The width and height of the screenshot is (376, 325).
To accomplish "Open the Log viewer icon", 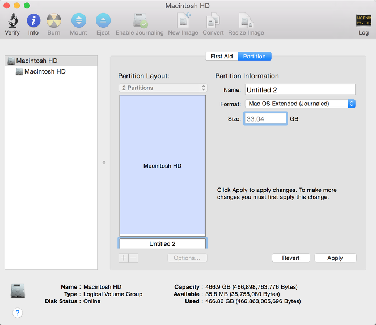I will (x=364, y=20).
